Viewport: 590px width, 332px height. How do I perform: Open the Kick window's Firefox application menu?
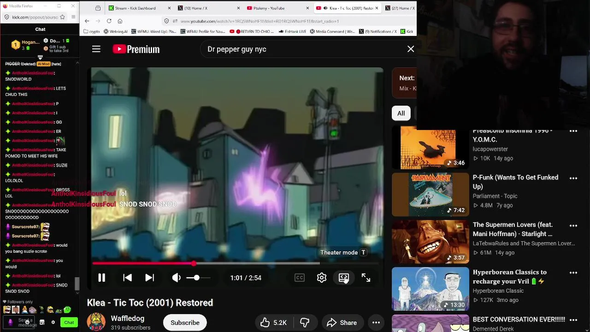[x=73, y=17]
